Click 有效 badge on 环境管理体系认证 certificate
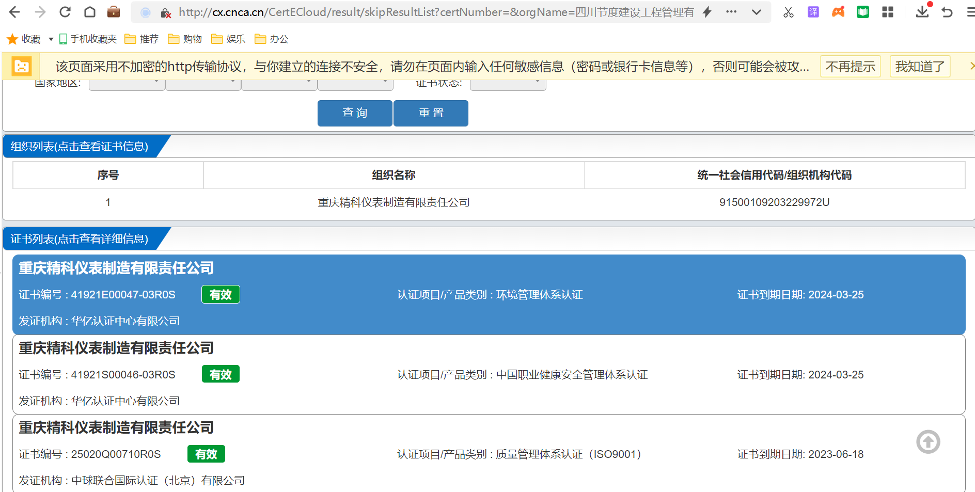The height and width of the screenshot is (492, 975). click(x=221, y=294)
